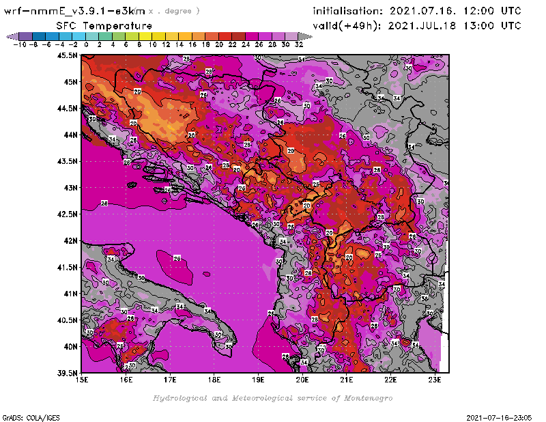This screenshot has height=422, width=546.
Task: Click the '44N' latitude axis label
Action: pyautogui.click(x=70, y=135)
